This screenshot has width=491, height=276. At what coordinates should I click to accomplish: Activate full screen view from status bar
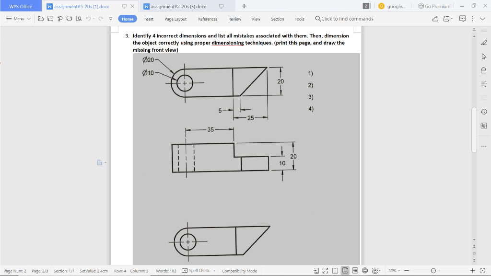325,271
